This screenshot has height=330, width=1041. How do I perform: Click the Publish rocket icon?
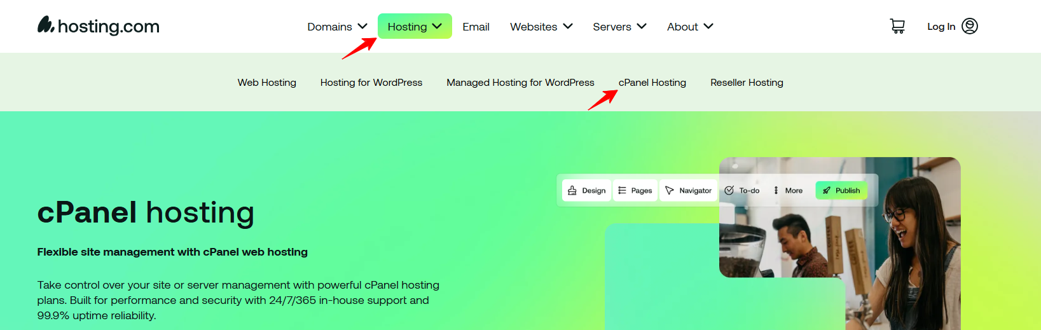click(827, 190)
